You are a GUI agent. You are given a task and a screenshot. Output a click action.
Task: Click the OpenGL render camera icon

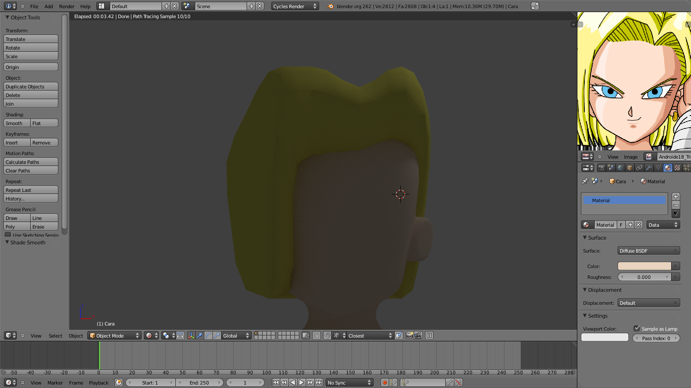(x=409, y=335)
